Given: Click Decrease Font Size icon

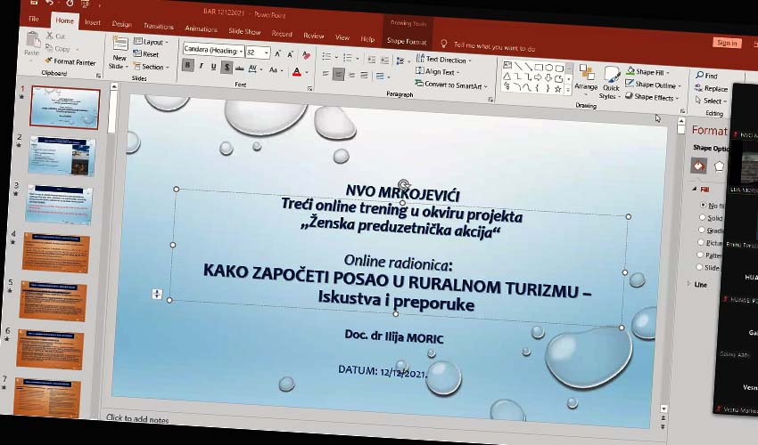Looking at the screenshot, I should click(290, 54).
